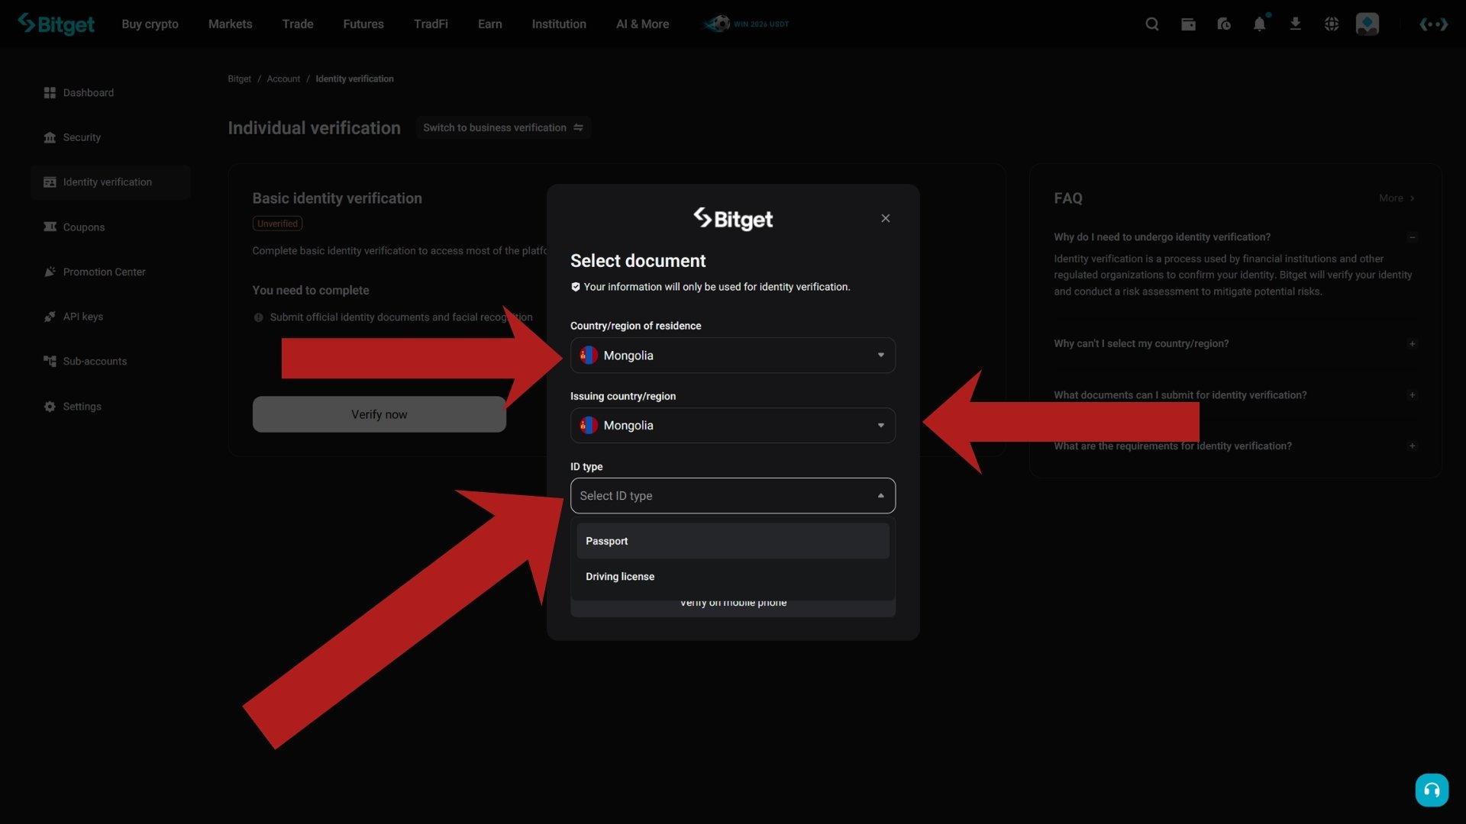Click the More link in the FAQ panel
The height and width of the screenshot is (824, 1466).
tap(1397, 198)
